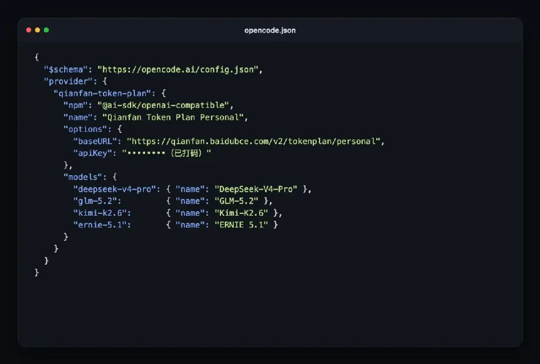Click the "provider" key
The width and height of the screenshot is (540, 364).
click(68, 81)
